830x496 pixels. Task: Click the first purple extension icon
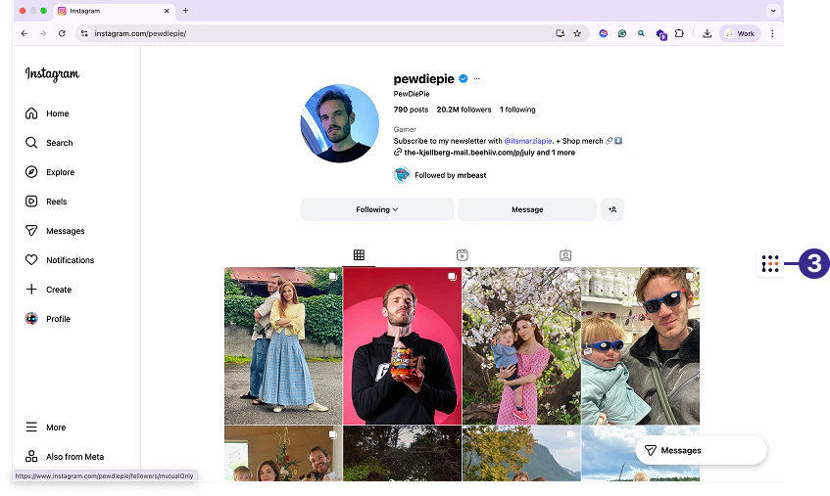point(603,33)
